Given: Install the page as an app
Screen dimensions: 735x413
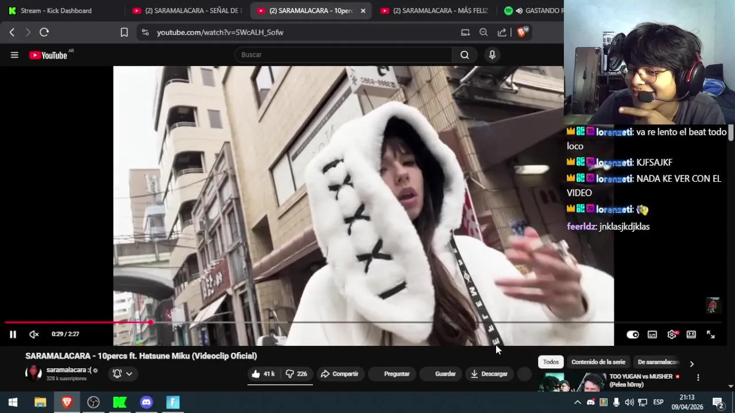Looking at the screenshot, I should tap(465, 33).
